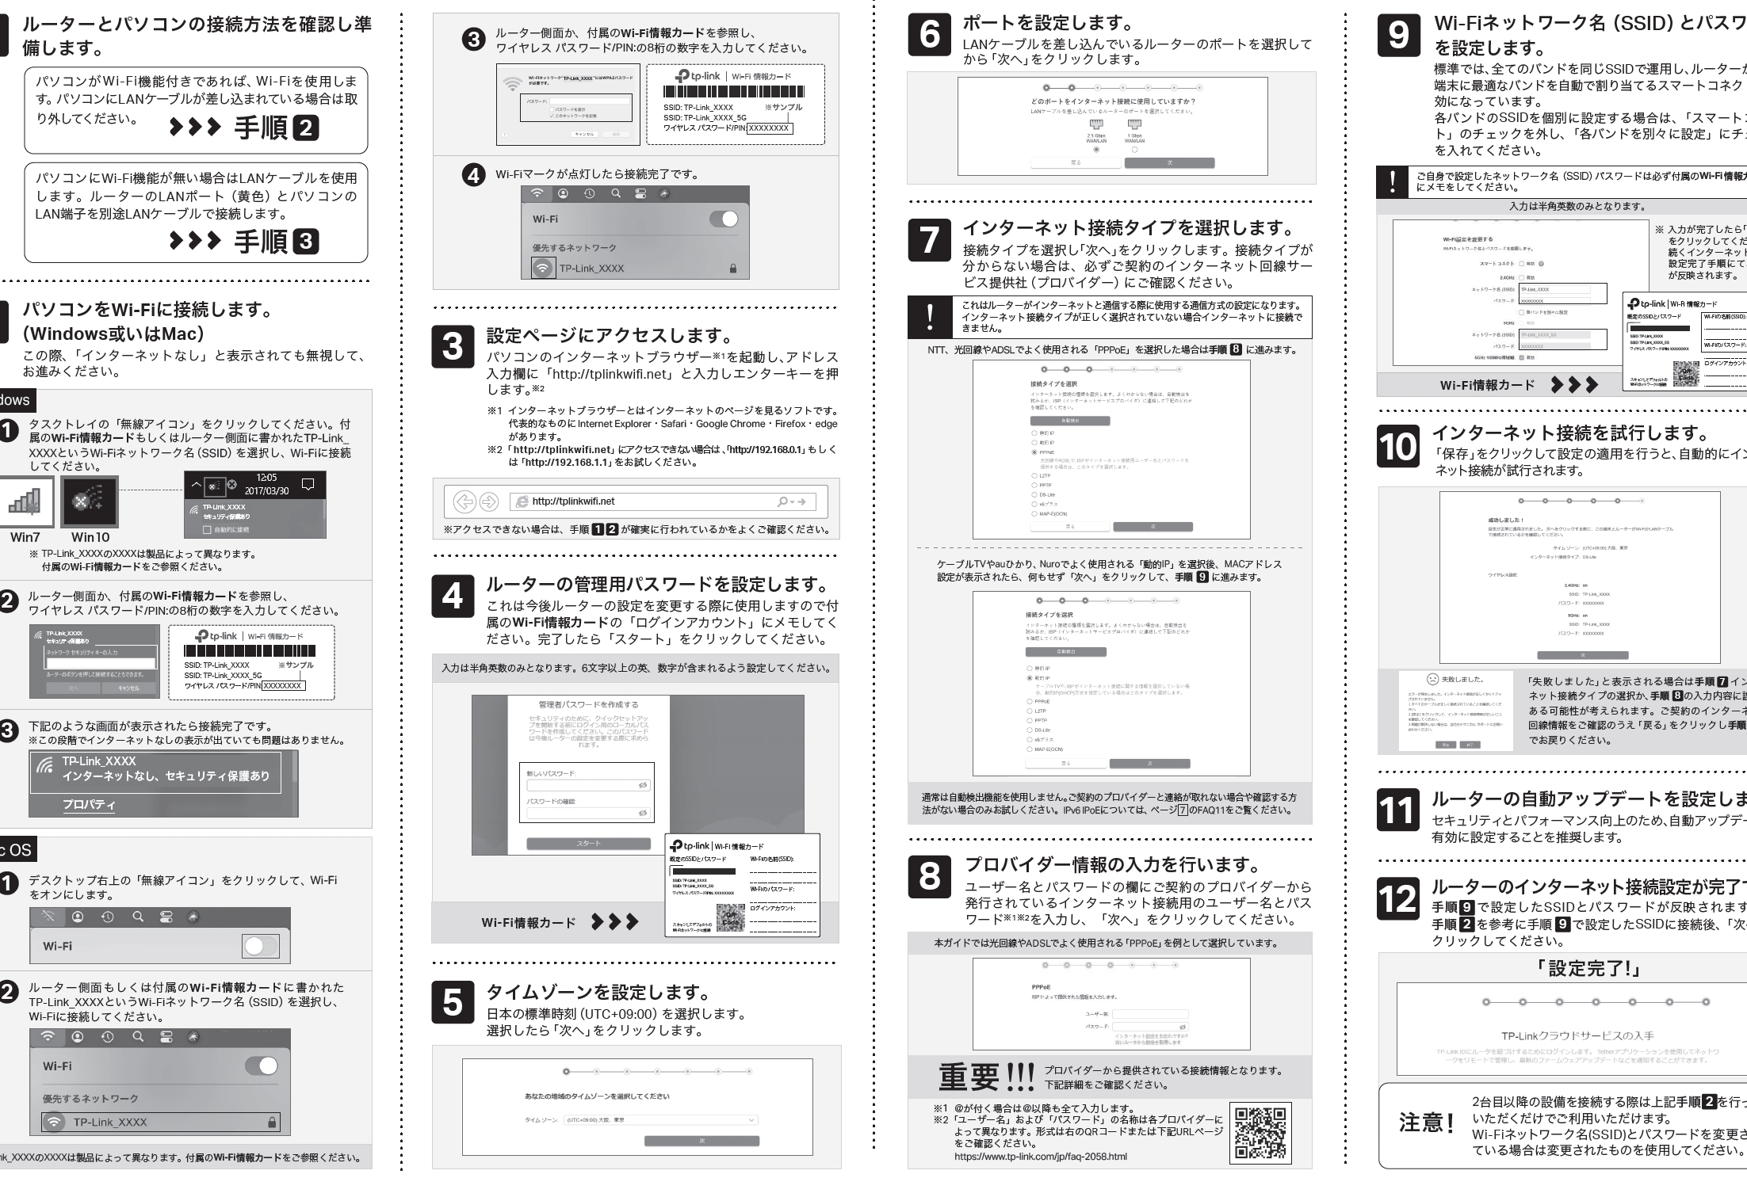Click キャンセル in the Mac Wi-Fi password dialog
This screenshot has width=1747, height=1178.
click(585, 135)
